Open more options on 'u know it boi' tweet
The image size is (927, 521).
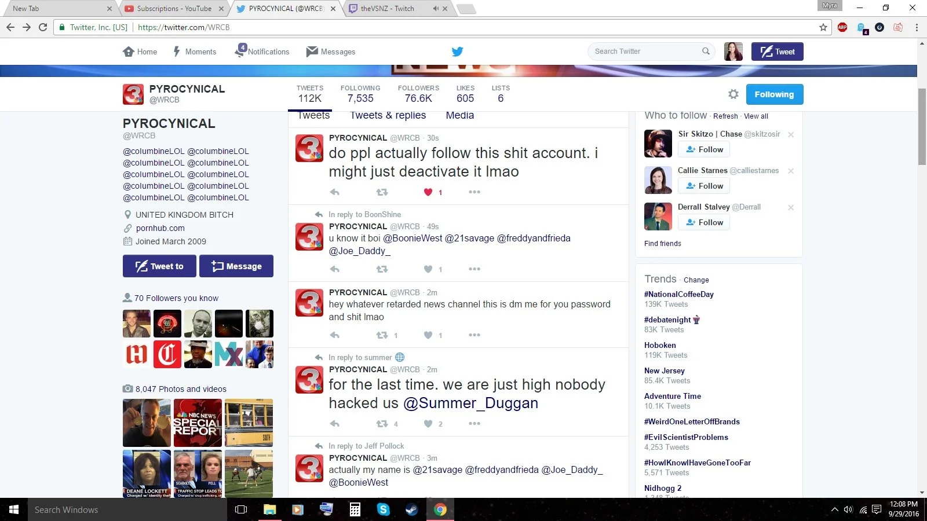tap(475, 269)
